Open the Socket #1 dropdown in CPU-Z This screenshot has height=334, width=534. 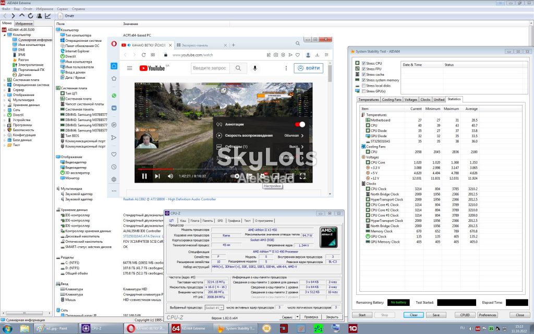click(214, 307)
